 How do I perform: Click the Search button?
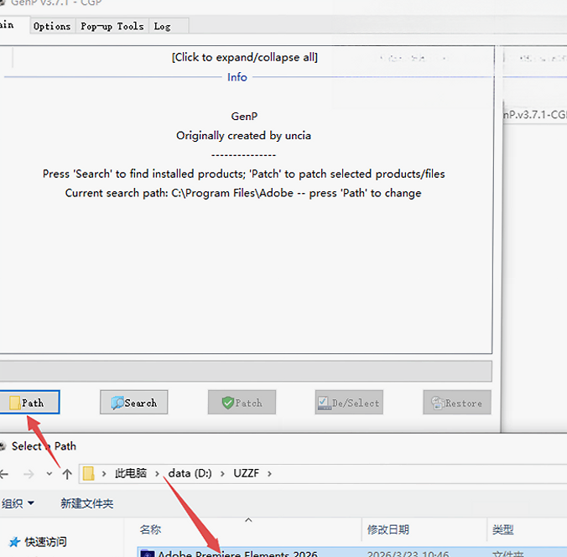click(134, 402)
